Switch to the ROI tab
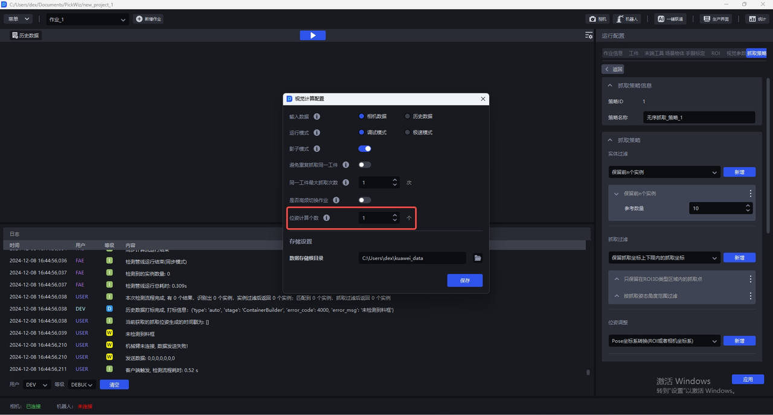Image resolution: width=773 pixels, height=415 pixels. pyautogui.click(x=715, y=53)
